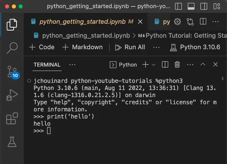The width and height of the screenshot is (227, 164).
Task: Toggle the primary side bar layout
Action: tap(179, 6)
